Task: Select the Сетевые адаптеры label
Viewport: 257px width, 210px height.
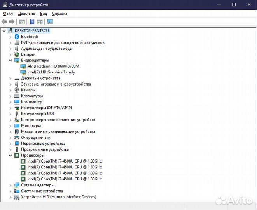Action: pos(38,185)
